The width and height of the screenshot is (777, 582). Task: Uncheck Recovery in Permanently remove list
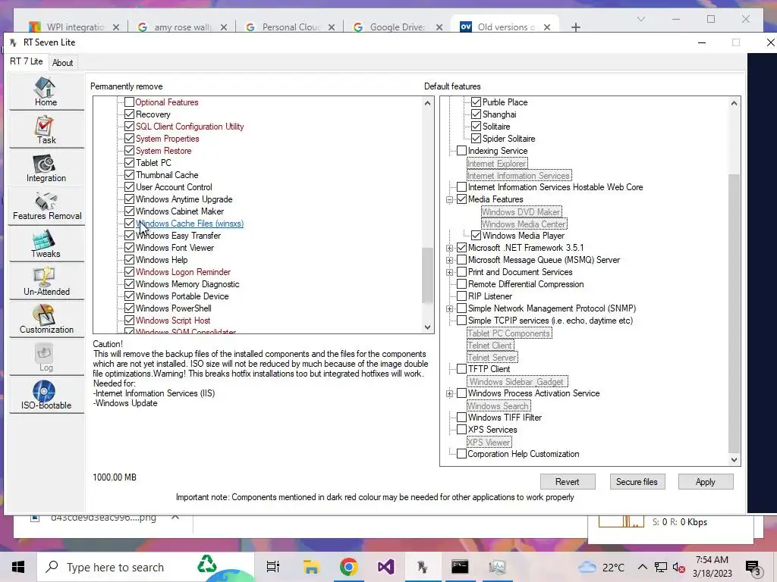coord(129,114)
